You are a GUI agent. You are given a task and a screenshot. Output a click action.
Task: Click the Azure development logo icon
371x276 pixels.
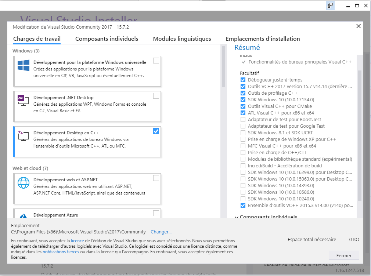pos(24,215)
